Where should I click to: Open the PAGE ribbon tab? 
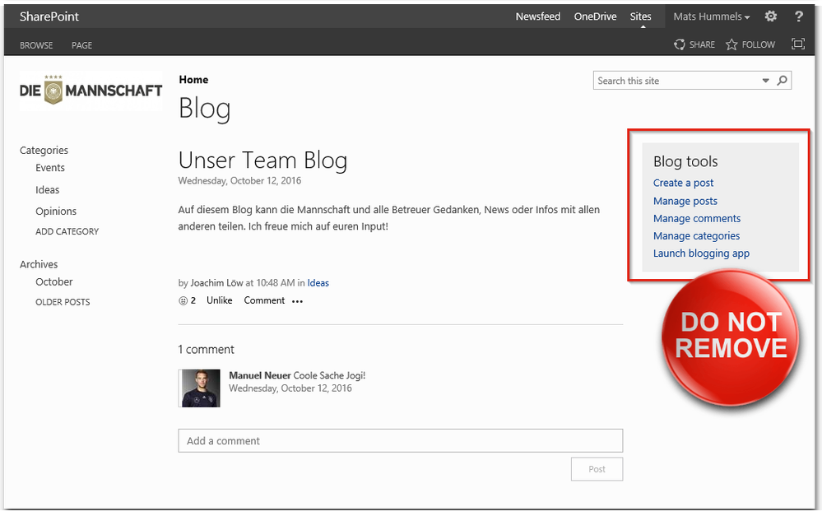(81, 45)
